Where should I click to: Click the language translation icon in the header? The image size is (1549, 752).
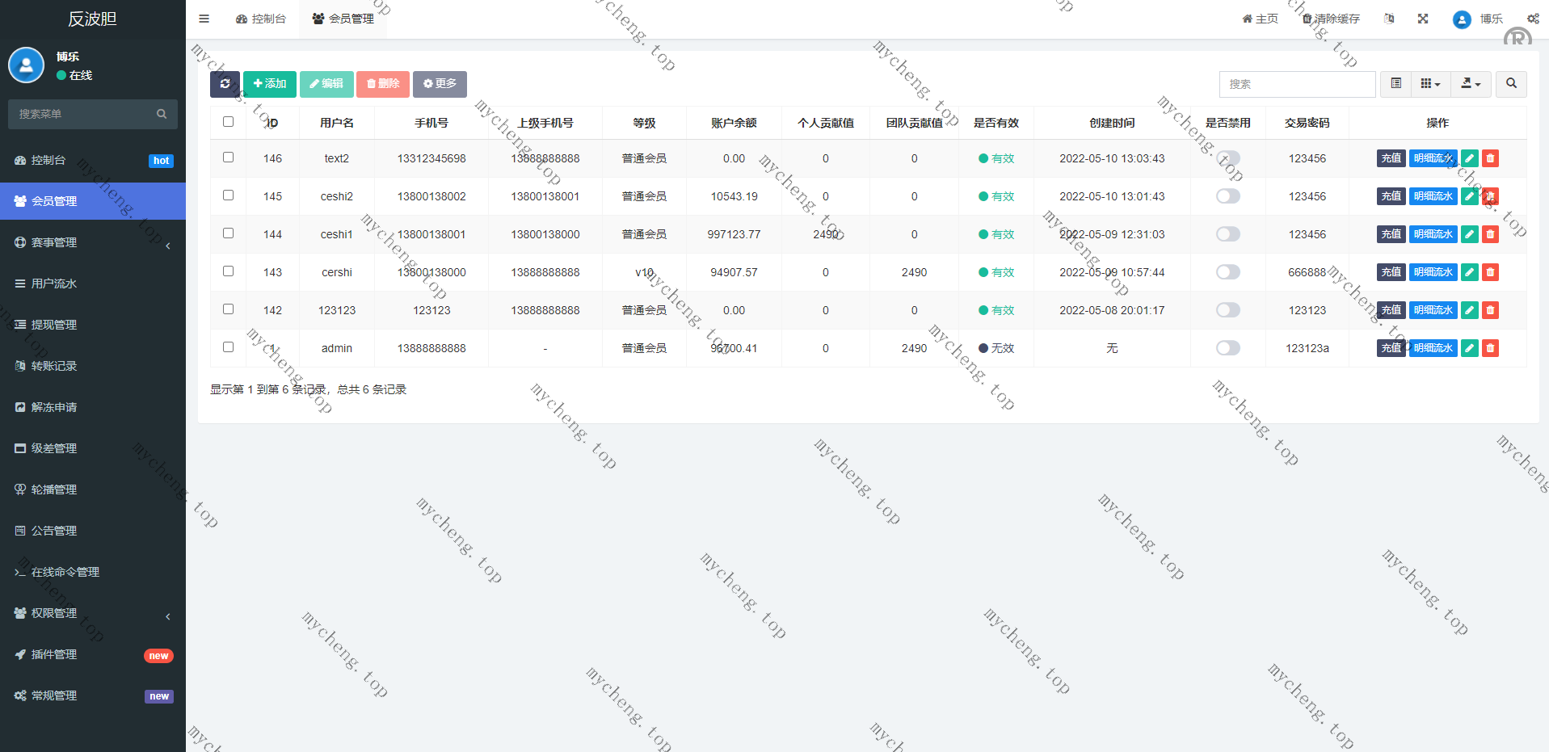coord(1389,19)
